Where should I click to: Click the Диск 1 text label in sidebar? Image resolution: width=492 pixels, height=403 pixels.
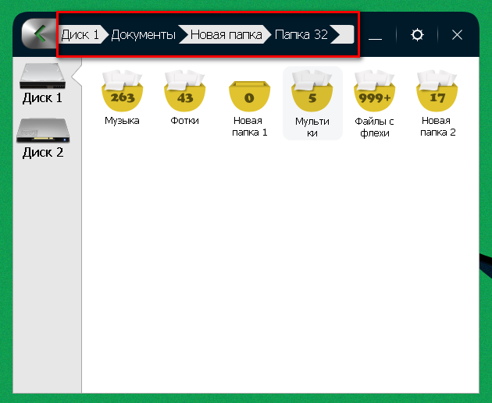(42, 98)
